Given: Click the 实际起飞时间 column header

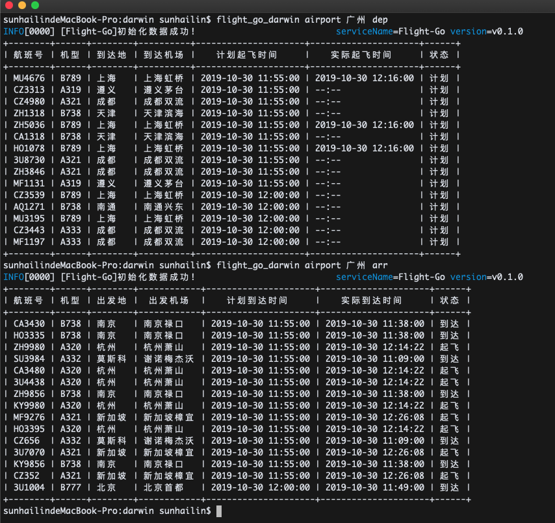Looking at the screenshot, I should click(361, 55).
